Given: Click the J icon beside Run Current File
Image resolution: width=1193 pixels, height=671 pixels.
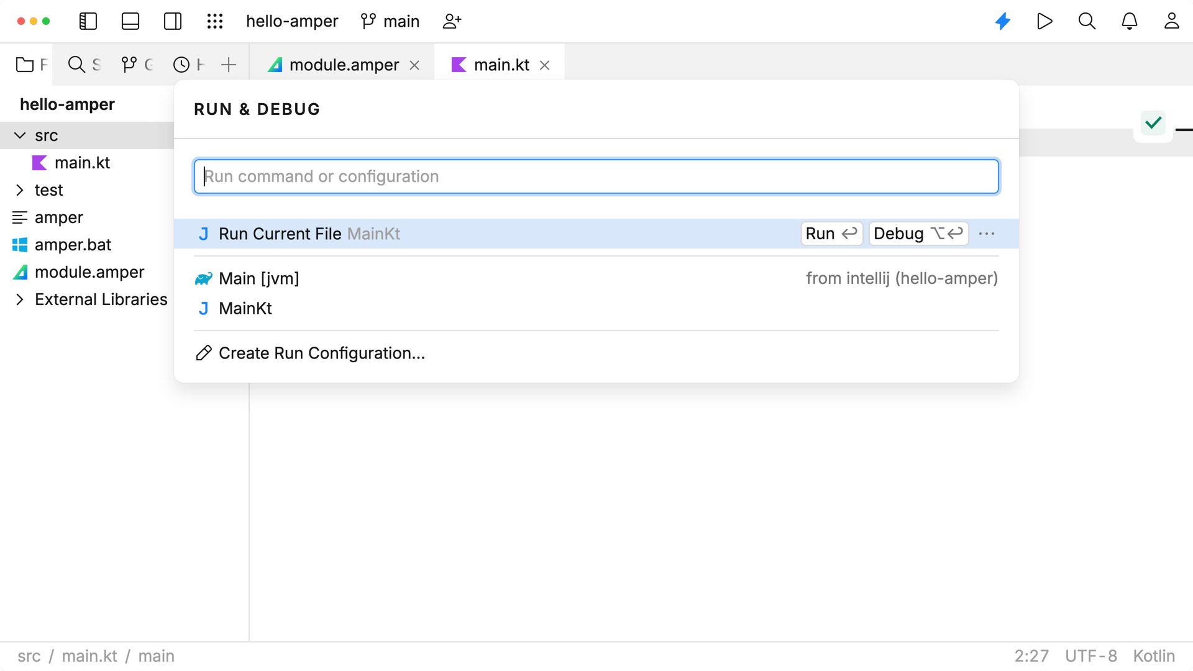Looking at the screenshot, I should pos(203,234).
